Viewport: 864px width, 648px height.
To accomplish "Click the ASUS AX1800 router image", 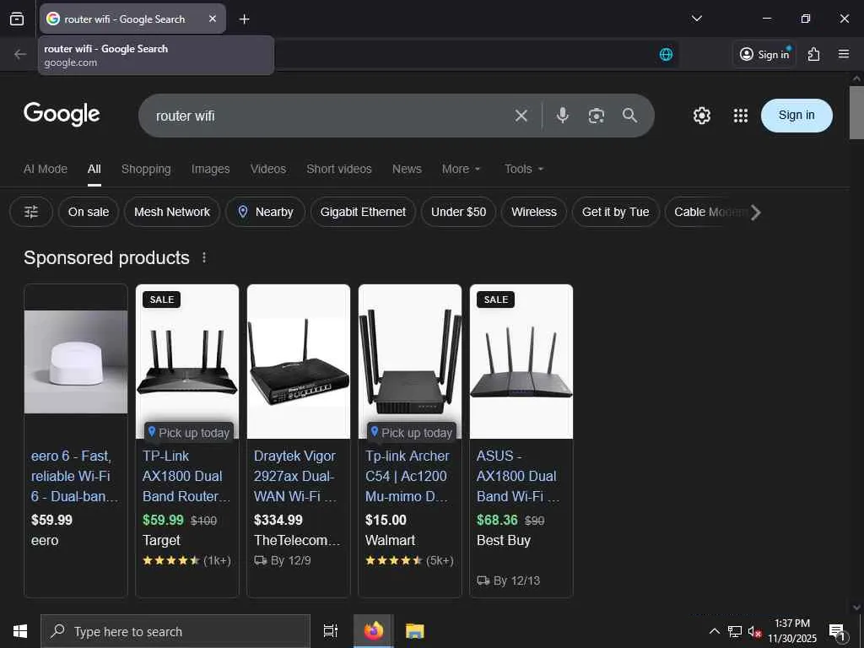I will (521, 361).
